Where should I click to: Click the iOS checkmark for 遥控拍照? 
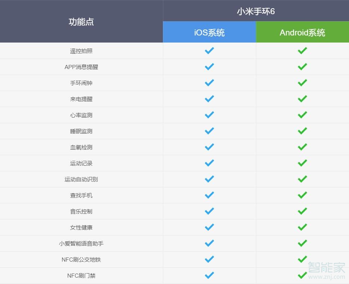pyautogui.click(x=209, y=51)
